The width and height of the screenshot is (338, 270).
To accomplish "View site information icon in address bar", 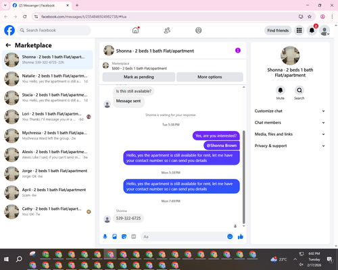I will click(36, 17).
